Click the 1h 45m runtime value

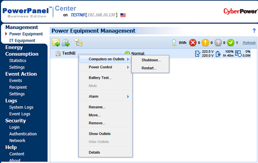click(x=228, y=55)
